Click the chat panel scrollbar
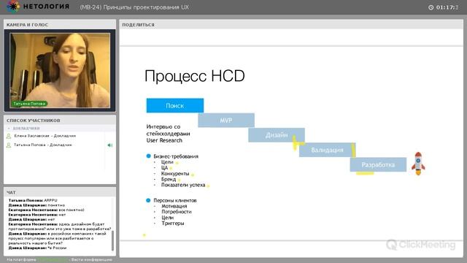The image size is (467, 263). [112, 240]
